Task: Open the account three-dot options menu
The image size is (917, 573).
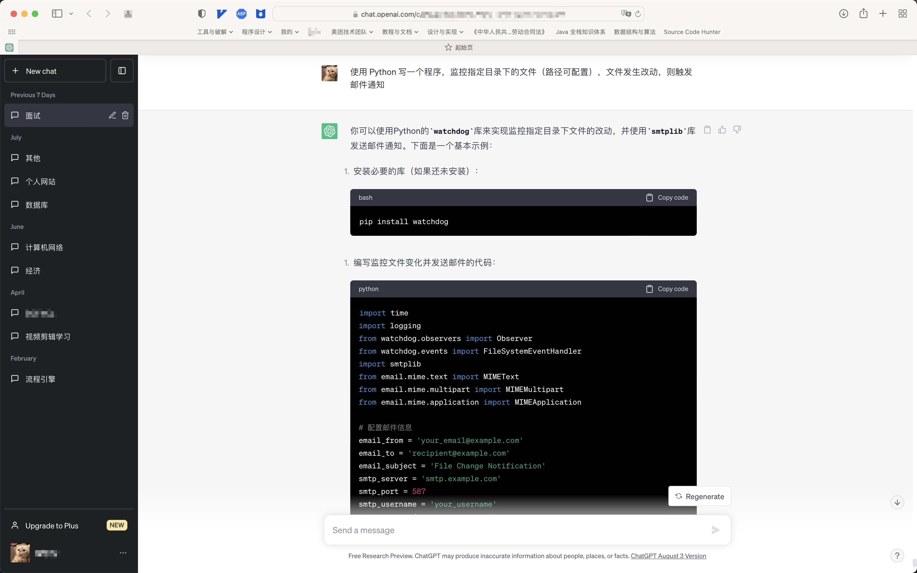Action: tap(123, 553)
